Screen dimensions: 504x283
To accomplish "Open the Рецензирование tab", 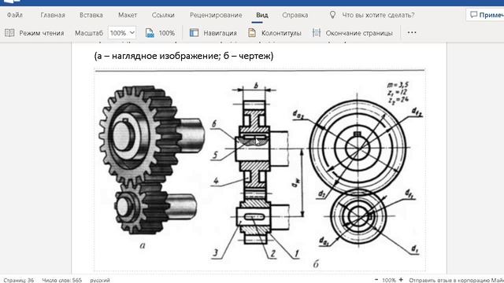I will (216, 15).
